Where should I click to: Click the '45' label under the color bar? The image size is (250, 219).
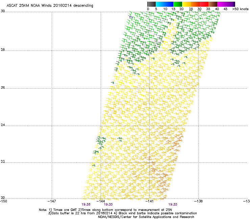point(225,9)
